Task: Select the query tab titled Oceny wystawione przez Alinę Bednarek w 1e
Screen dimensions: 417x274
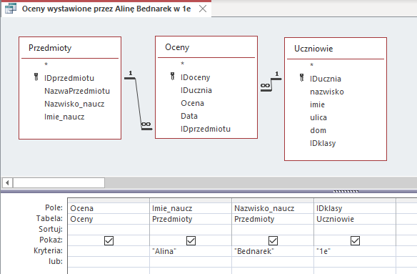Action: (x=106, y=9)
